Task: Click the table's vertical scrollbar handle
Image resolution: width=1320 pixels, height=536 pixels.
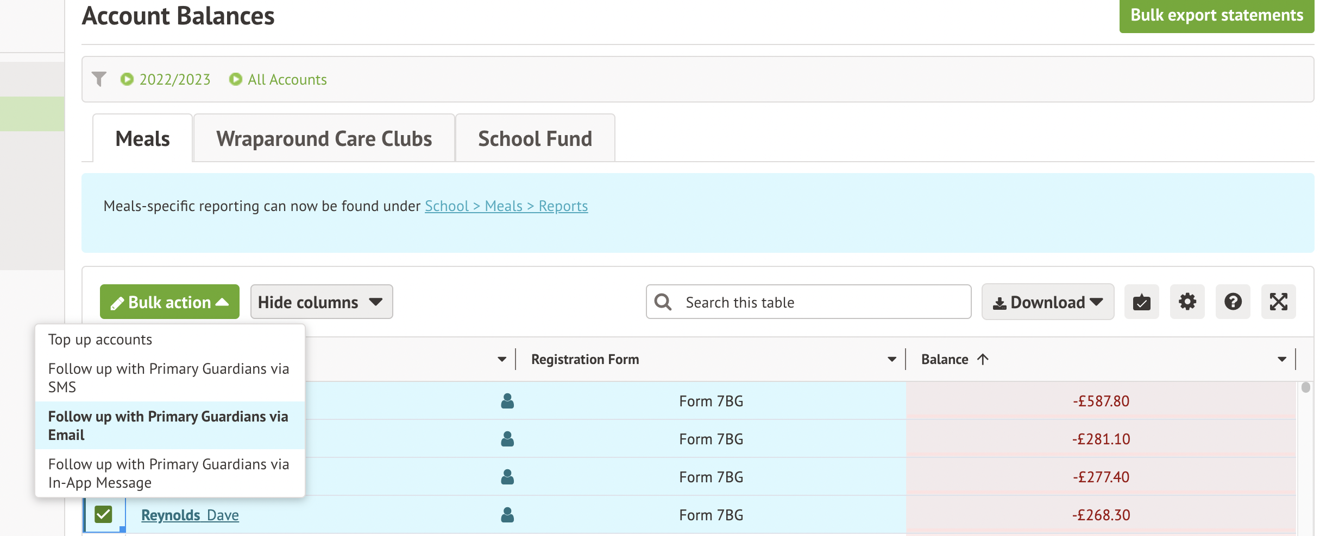Action: click(x=1306, y=387)
